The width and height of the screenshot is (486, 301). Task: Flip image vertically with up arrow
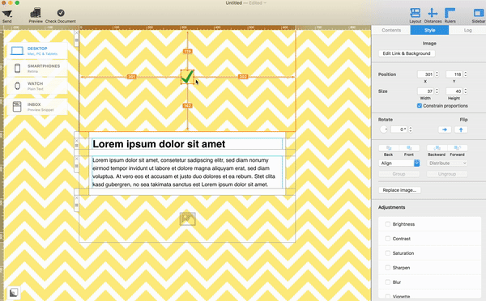coord(461,129)
